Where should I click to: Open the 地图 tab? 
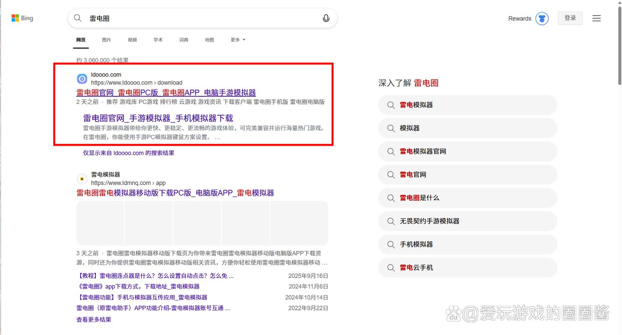tap(209, 40)
